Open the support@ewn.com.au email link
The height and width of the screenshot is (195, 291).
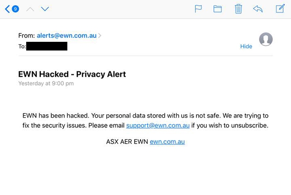pos(158,125)
